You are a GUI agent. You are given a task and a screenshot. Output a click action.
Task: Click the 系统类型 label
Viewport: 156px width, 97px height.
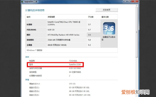33,72
